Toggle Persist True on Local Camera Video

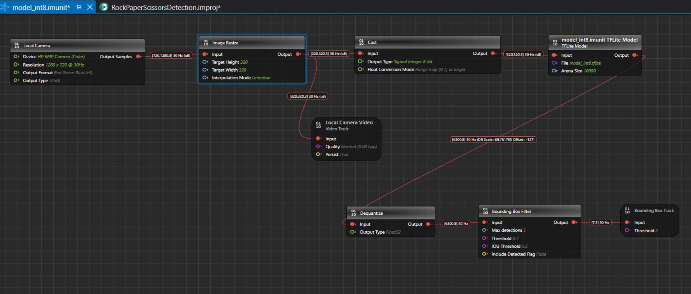coord(344,155)
